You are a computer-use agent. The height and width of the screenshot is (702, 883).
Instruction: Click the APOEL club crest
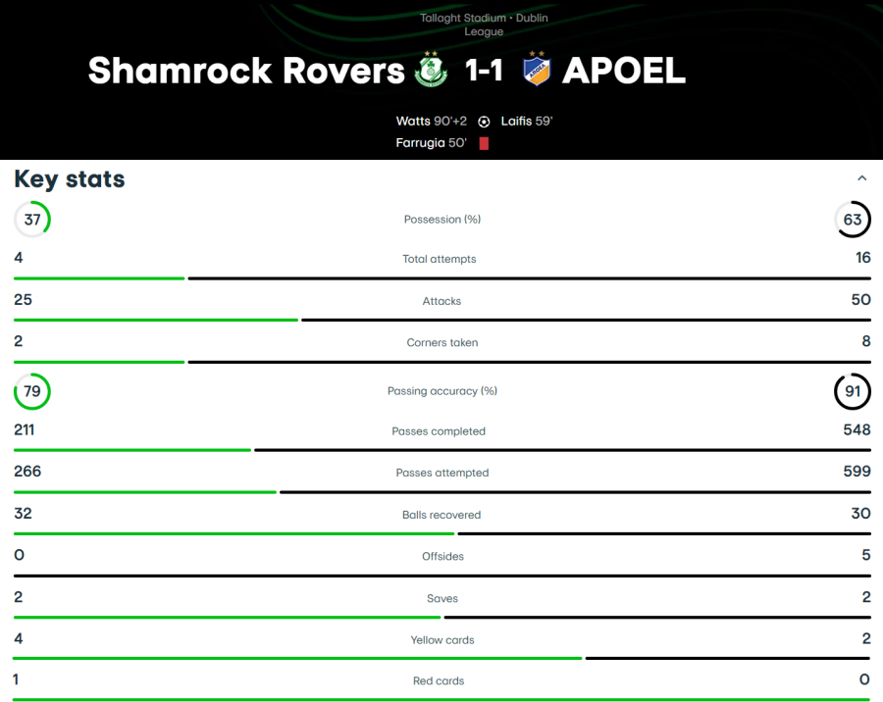tap(537, 70)
